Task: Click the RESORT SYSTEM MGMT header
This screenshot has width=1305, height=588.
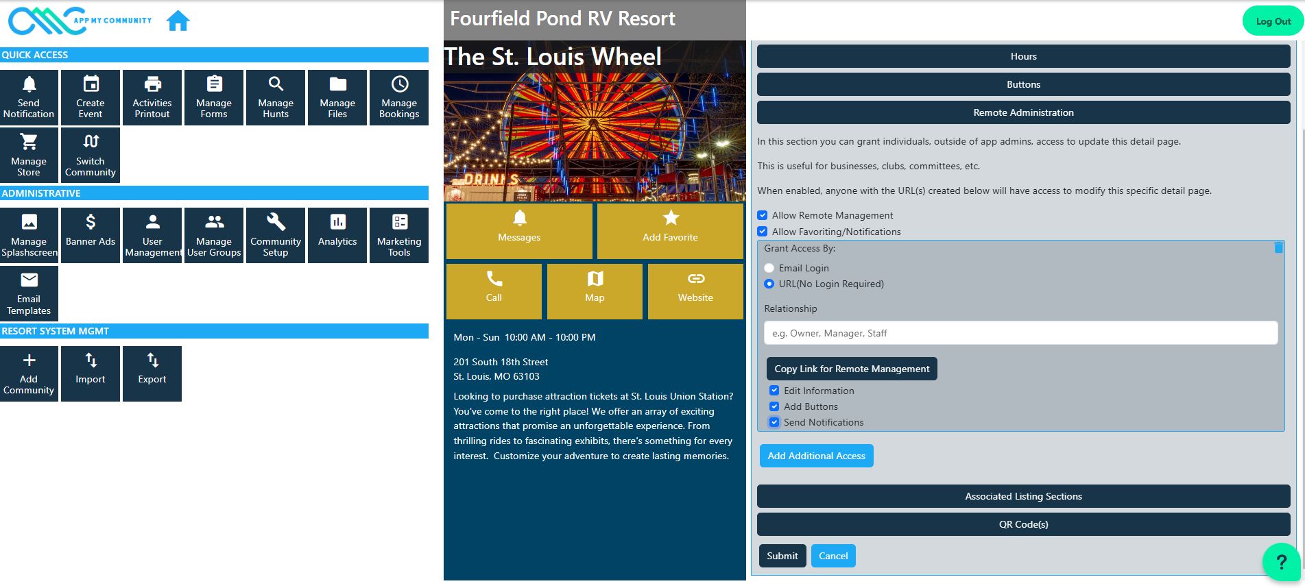Action: click(214, 331)
